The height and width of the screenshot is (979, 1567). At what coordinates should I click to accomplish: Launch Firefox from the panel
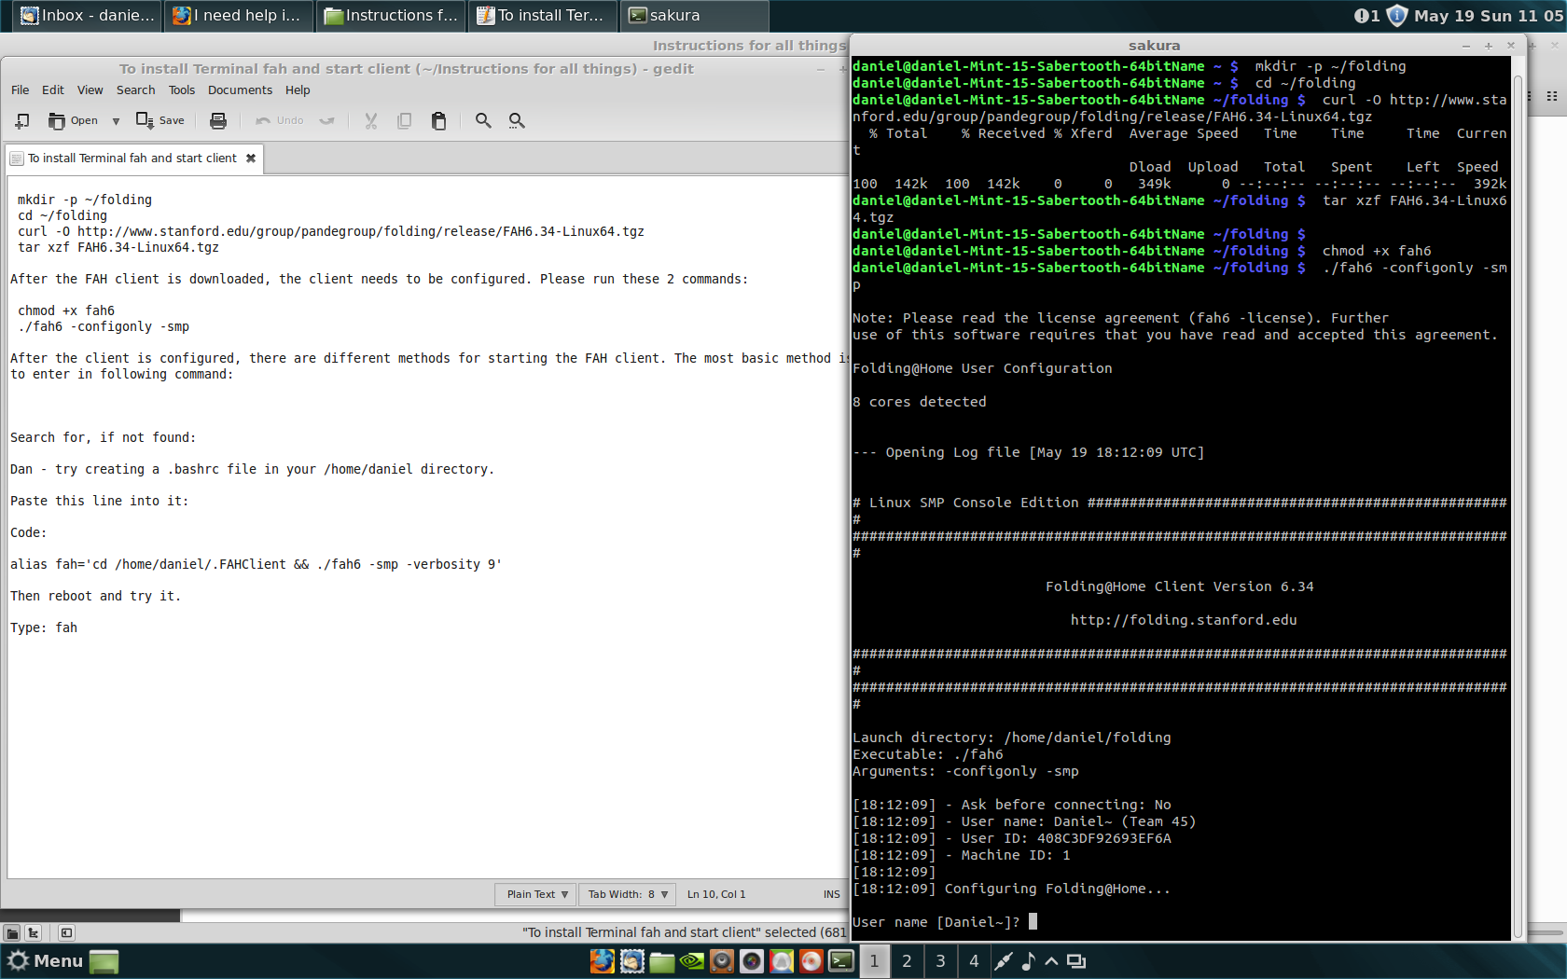603,961
